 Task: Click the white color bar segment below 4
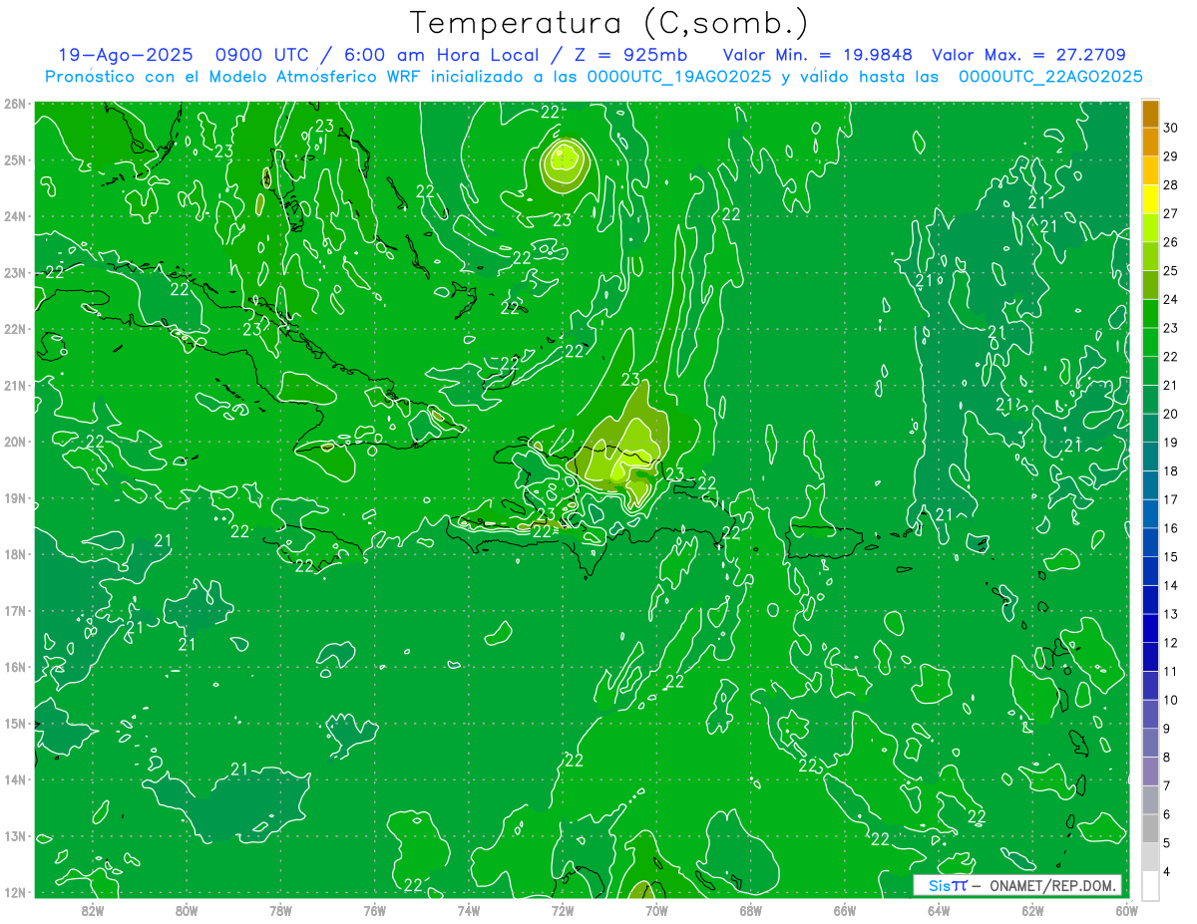1150,885
